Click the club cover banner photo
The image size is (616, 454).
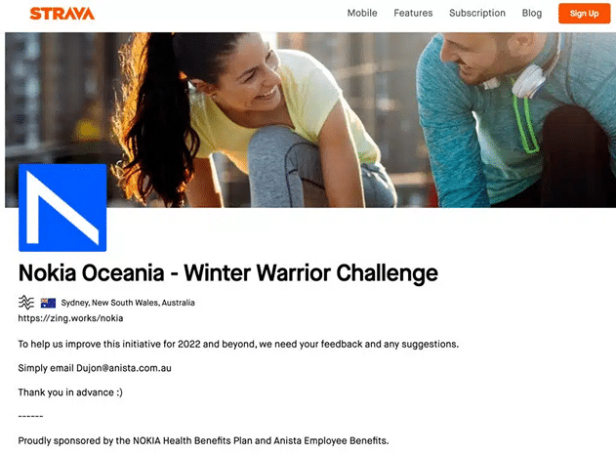pyautogui.click(x=310, y=120)
